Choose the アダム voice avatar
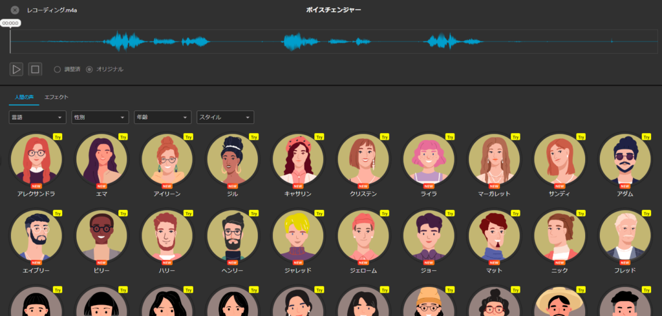The width and height of the screenshot is (662, 316). [625, 160]
